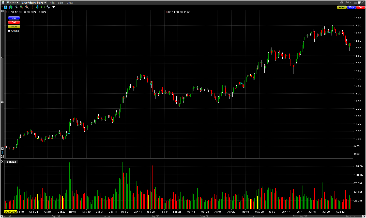Click the zoom in magnifier
The height and width of the screenshot is (218, 366).
click(22, 7)
